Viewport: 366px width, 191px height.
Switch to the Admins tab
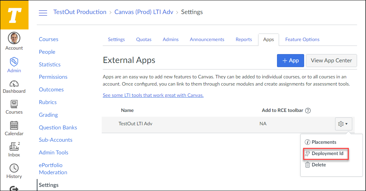[171, 39]
